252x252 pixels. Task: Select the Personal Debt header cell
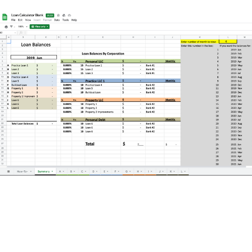point(103,119)
